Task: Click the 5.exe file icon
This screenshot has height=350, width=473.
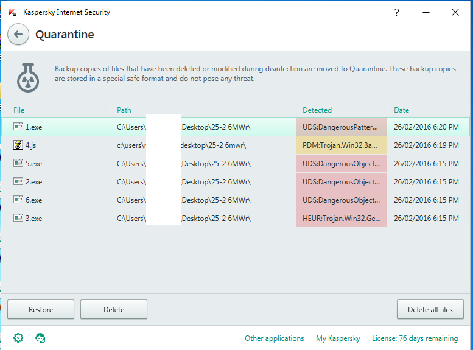Action: [x=18, y=163]
